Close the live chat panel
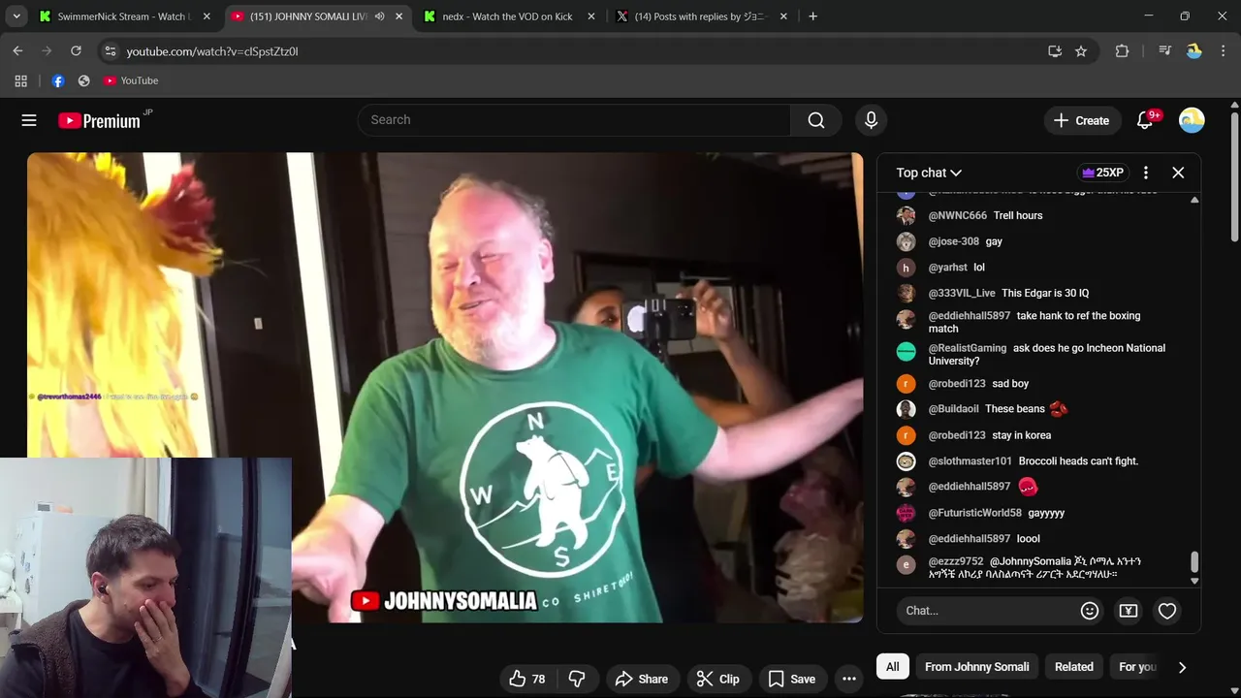 1178,173
